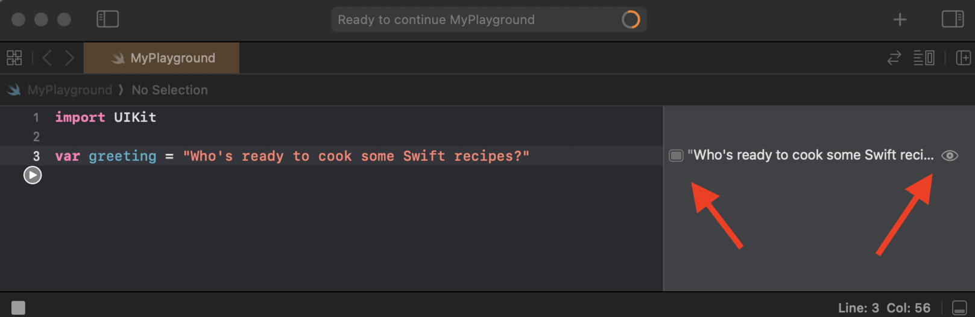Click the activity status bar field

[x=470, y=20]
